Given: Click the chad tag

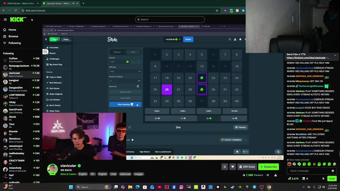Looking at the screenshot, I should (x=113, y=174).
